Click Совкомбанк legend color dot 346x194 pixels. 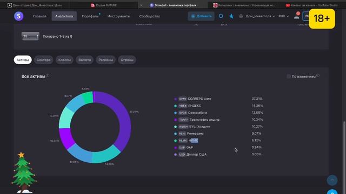pos(175,113)
